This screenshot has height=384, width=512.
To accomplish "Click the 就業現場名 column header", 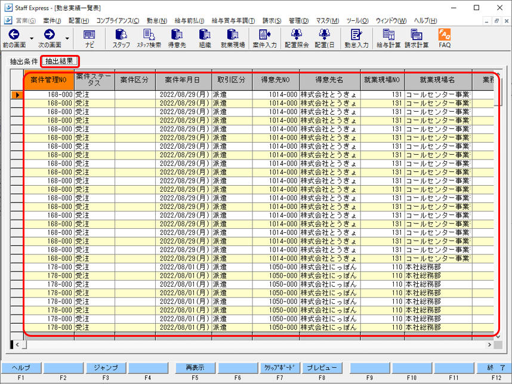I will (438, 80).
